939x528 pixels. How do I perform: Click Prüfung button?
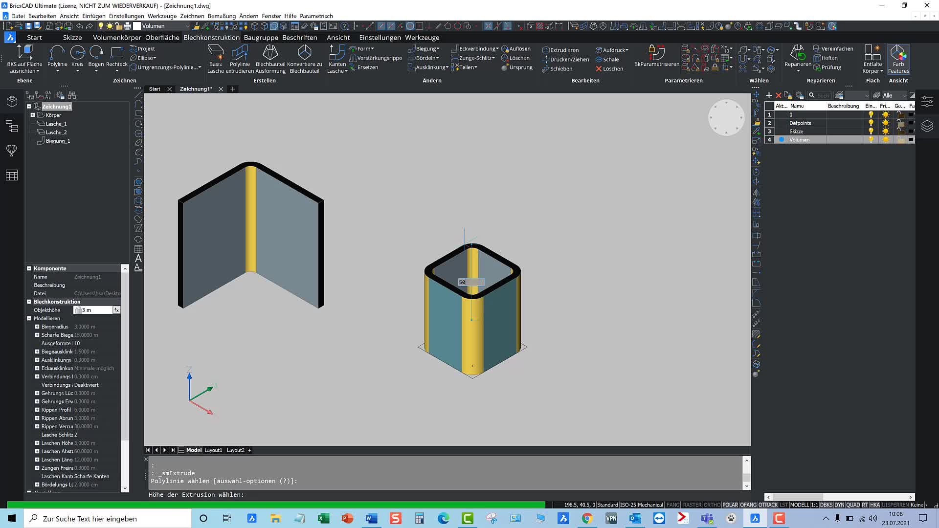click(827, 67)
